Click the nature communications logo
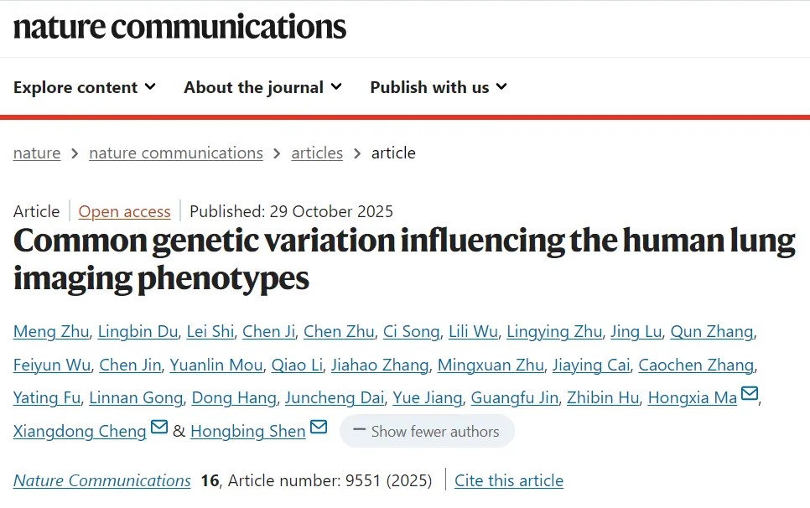The image size is (810, 508). [179, 27]
